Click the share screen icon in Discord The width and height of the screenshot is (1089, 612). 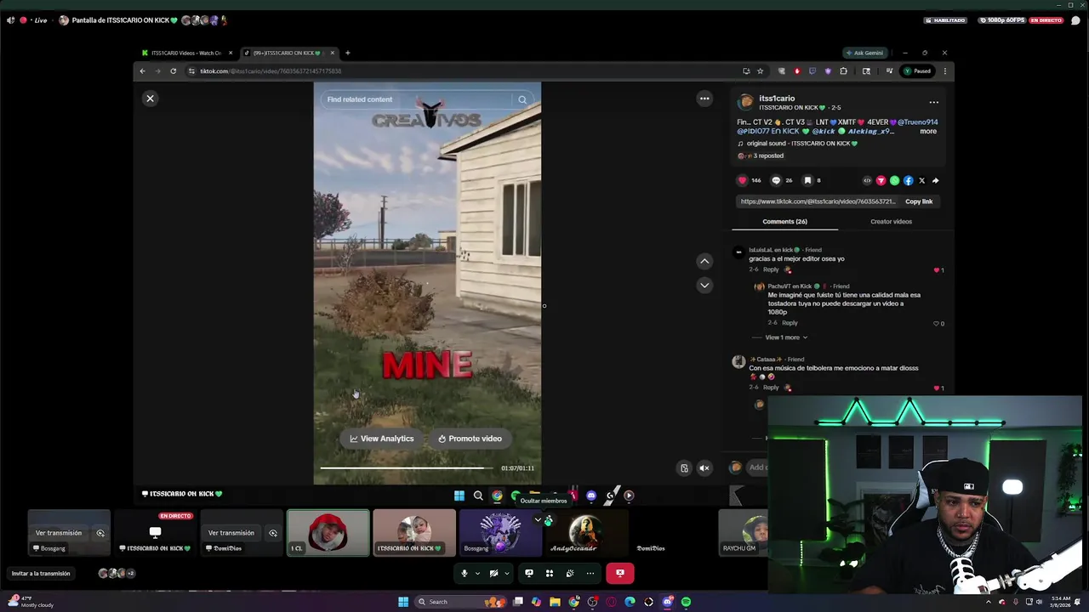529,573
